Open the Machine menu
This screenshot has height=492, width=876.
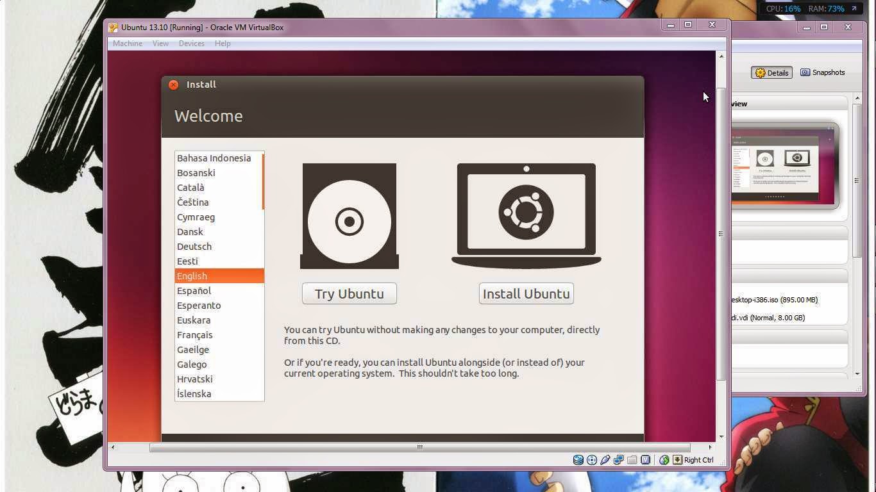click(128, 44)
